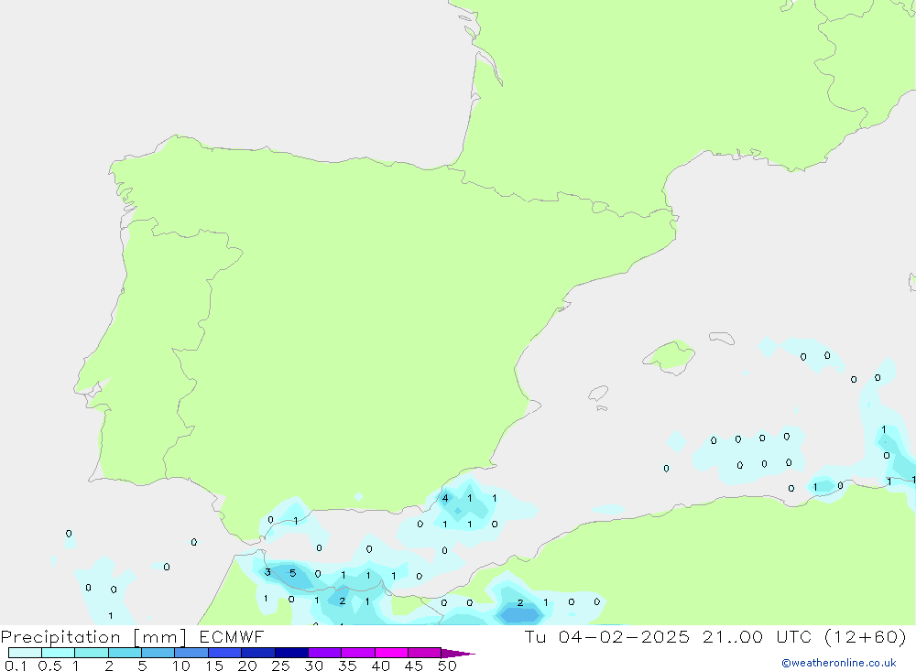Click the legend swatch between 0.5 and 1
This screenshot has width=916, height=671.
coord(59,653)
